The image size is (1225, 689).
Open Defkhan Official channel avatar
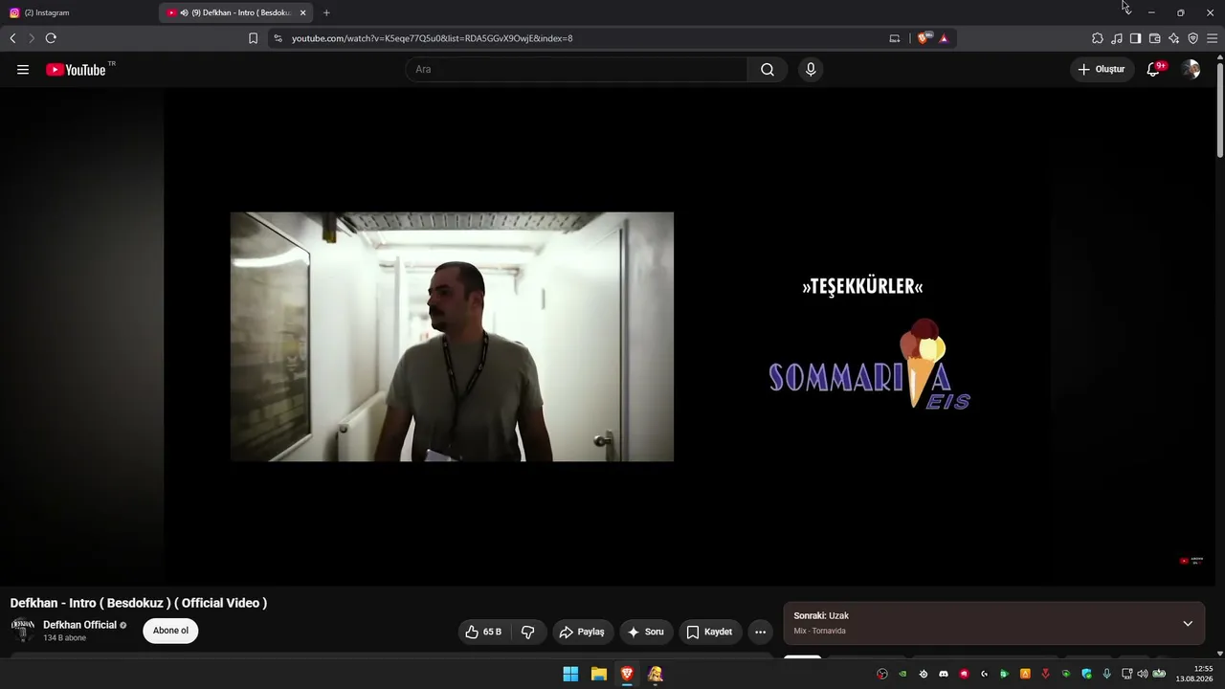coord(23,630)
